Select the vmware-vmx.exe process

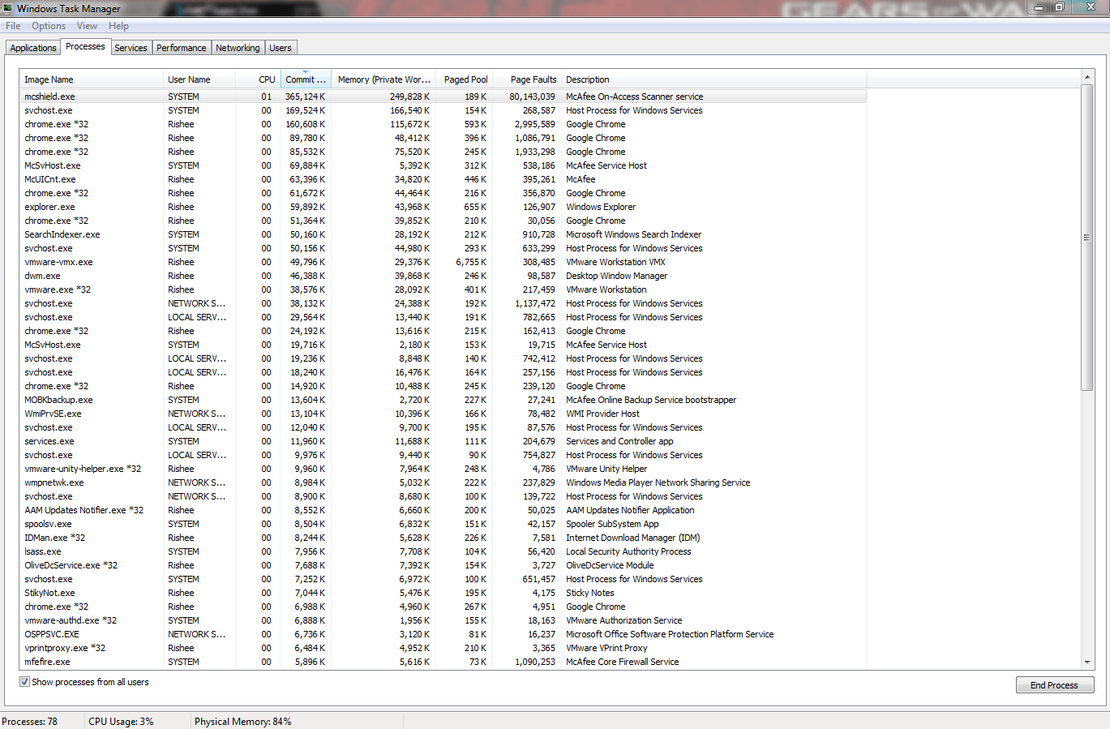[443, 262]
